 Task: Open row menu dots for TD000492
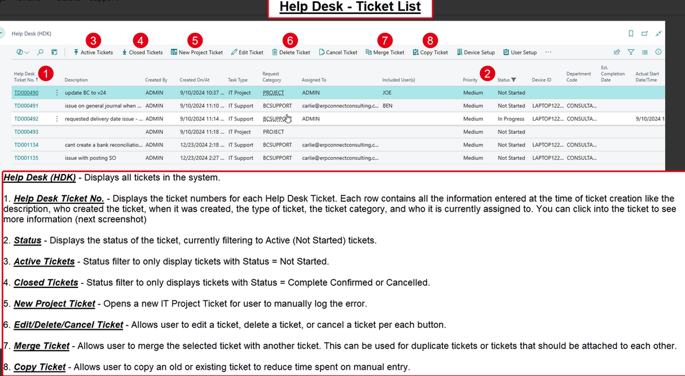pyautogui.click(x=57, y=119)
